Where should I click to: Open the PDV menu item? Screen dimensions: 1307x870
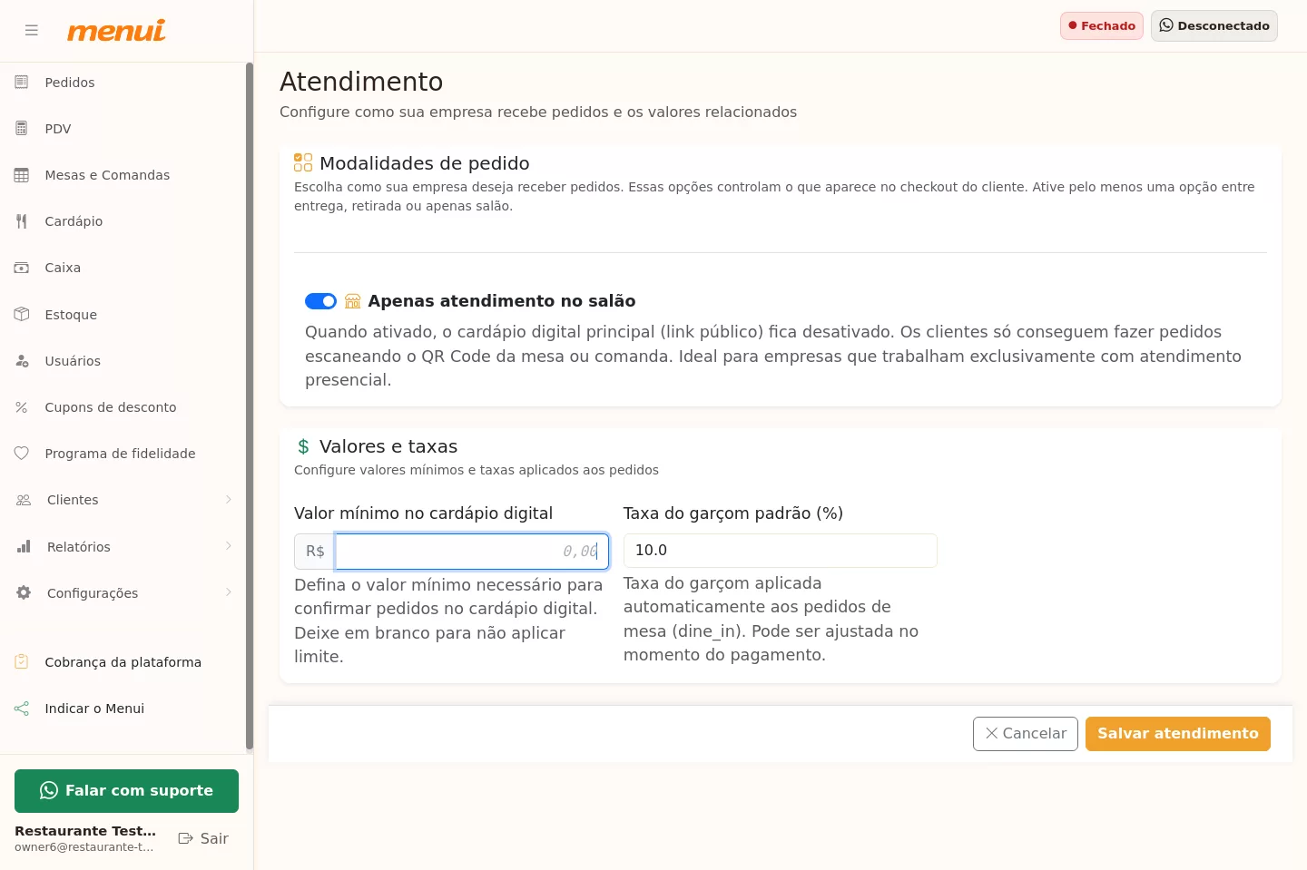pos(123,129)
